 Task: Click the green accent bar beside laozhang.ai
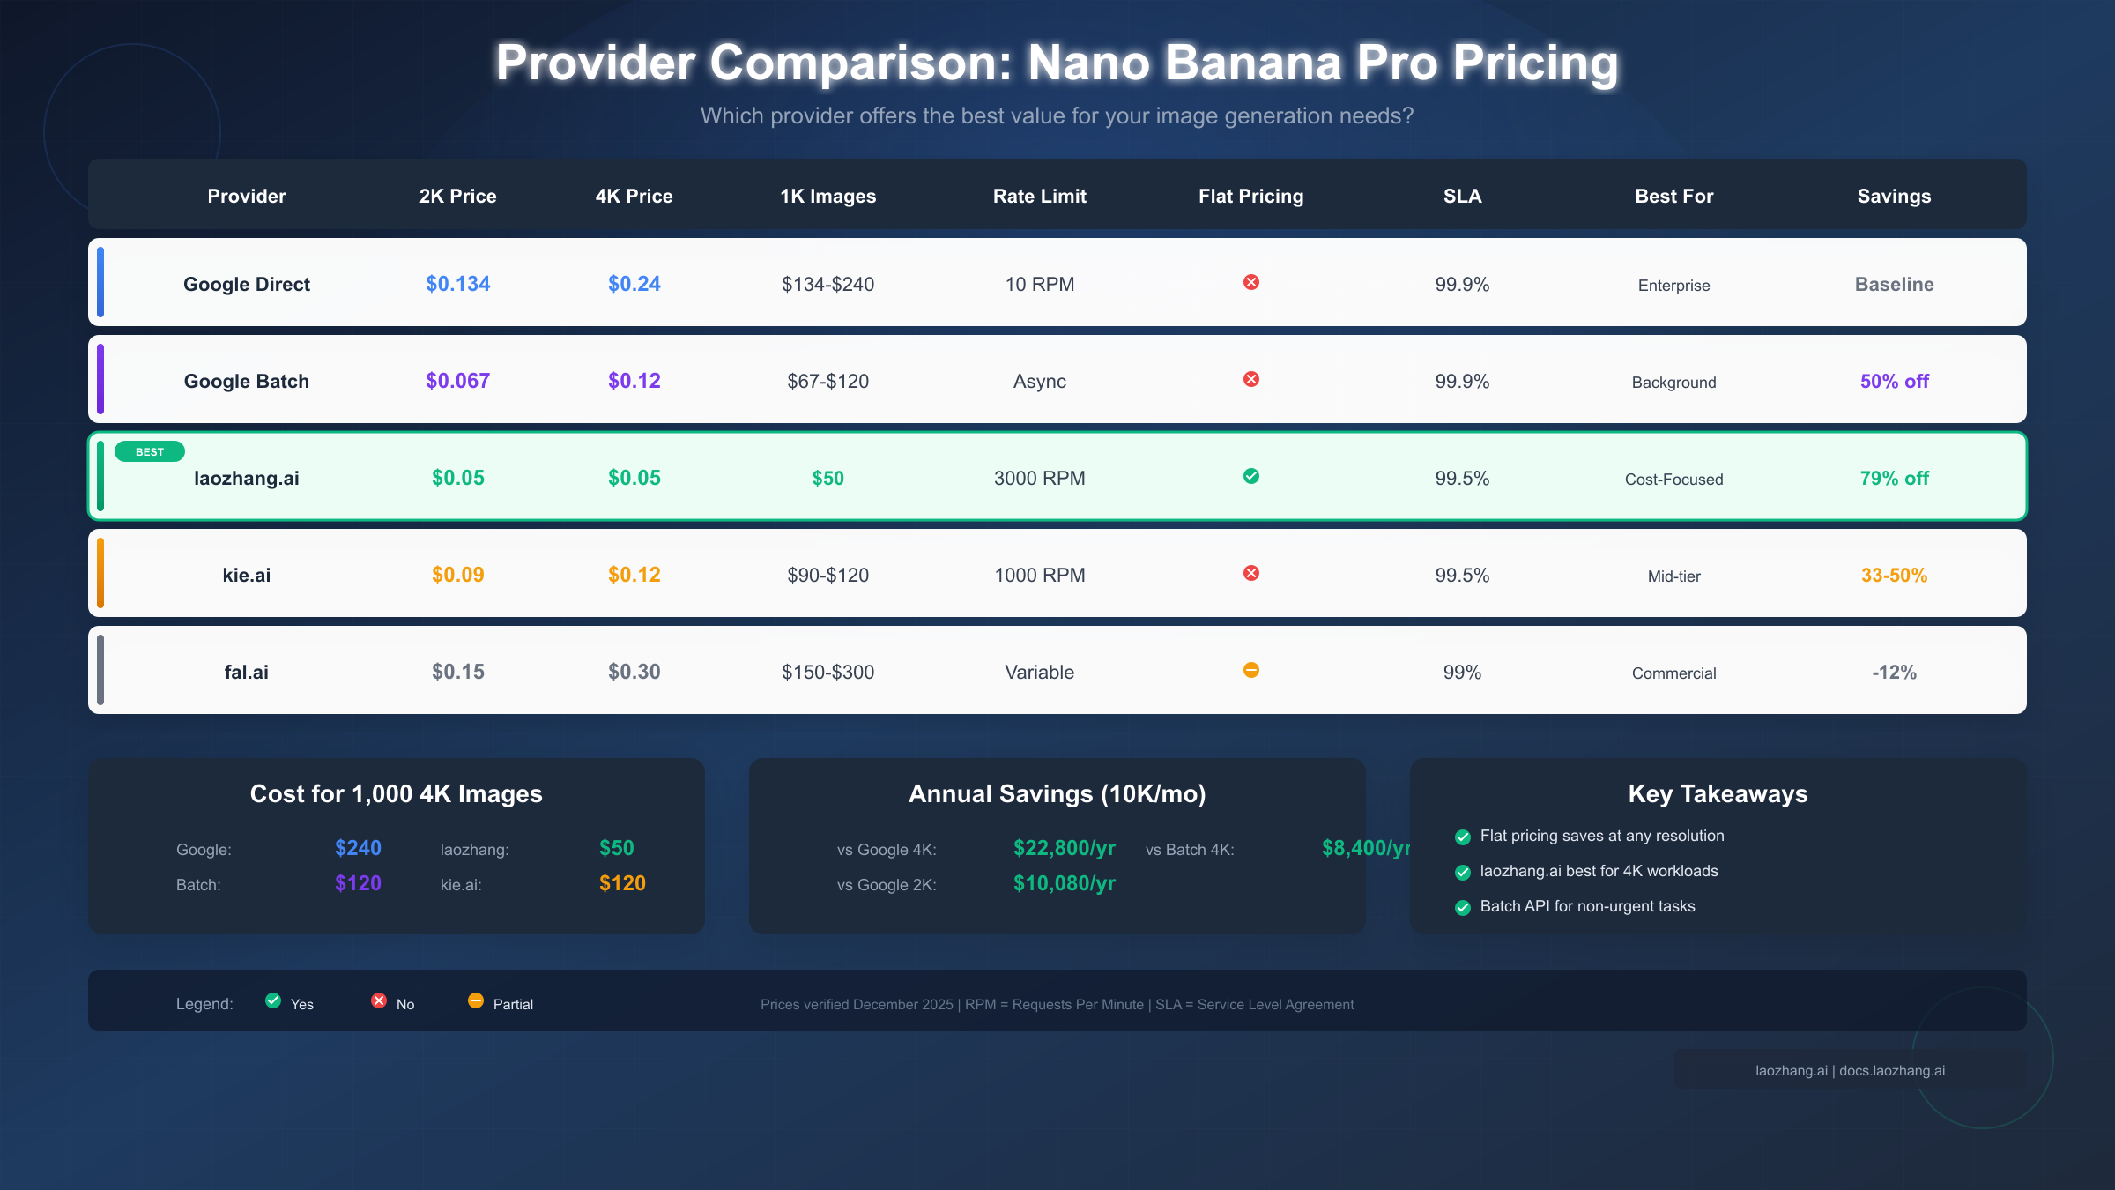100,477
